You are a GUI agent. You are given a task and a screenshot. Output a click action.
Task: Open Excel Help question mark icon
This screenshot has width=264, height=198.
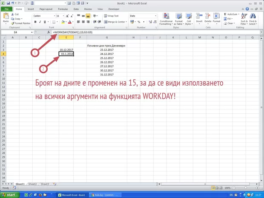[247, 9]
